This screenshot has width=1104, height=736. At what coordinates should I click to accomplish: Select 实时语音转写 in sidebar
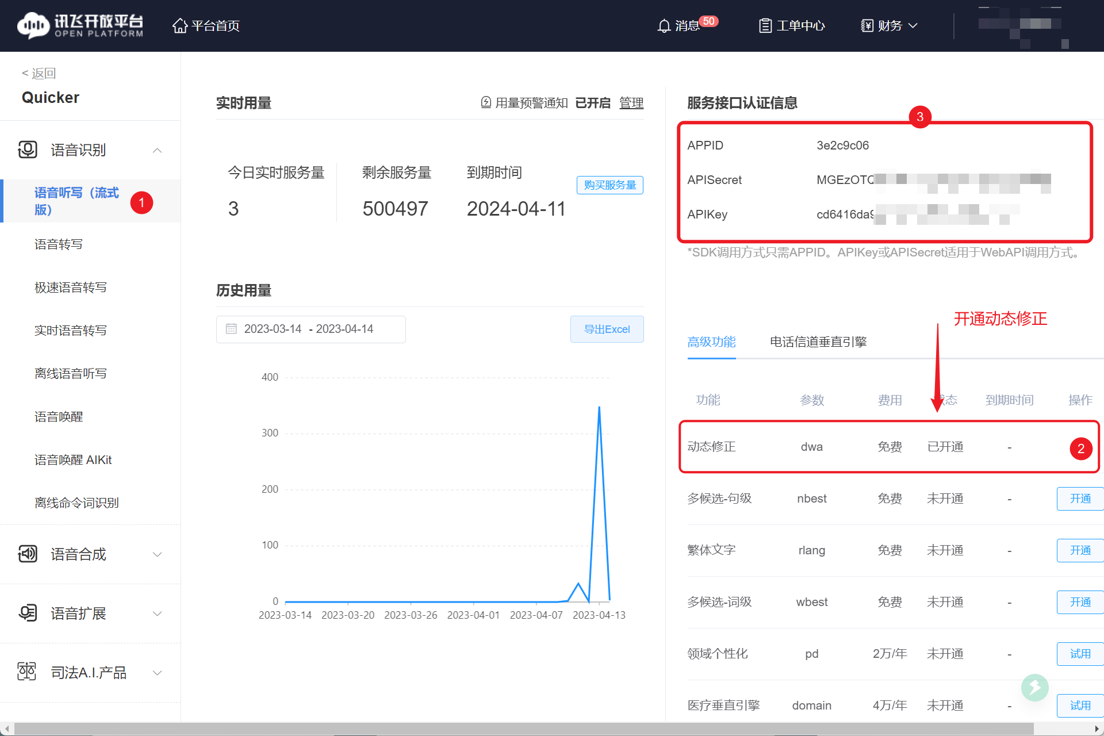click(71, 331)
